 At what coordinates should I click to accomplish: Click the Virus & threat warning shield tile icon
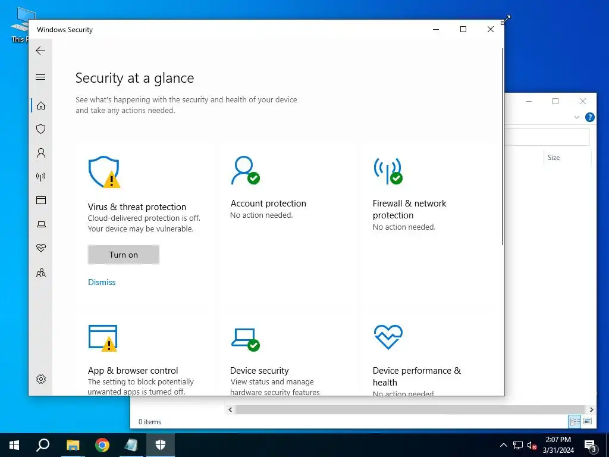pos(104,172)
